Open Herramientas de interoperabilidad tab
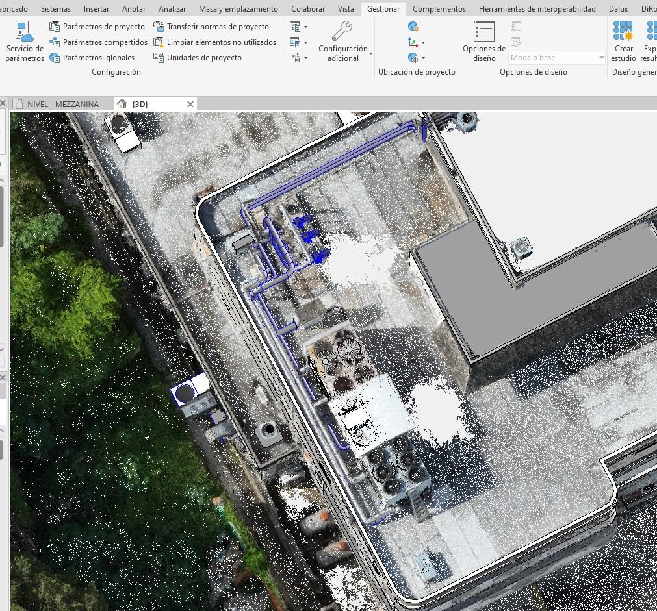Image resolution: width=657 pixels, height=611 pixels. 537,9
